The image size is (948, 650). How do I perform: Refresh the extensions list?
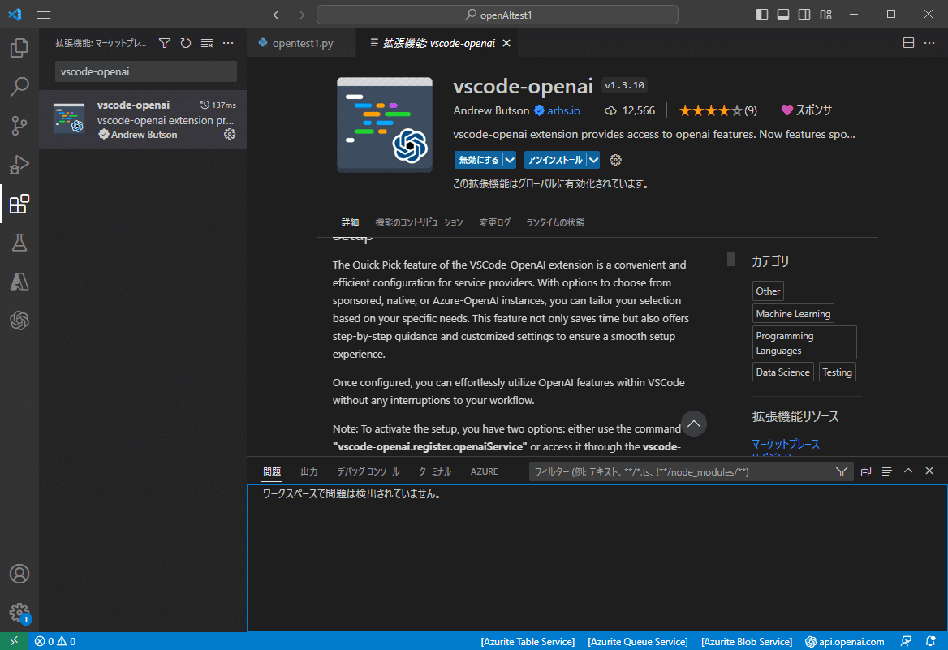pyautogui.click(x=185, y=42)
